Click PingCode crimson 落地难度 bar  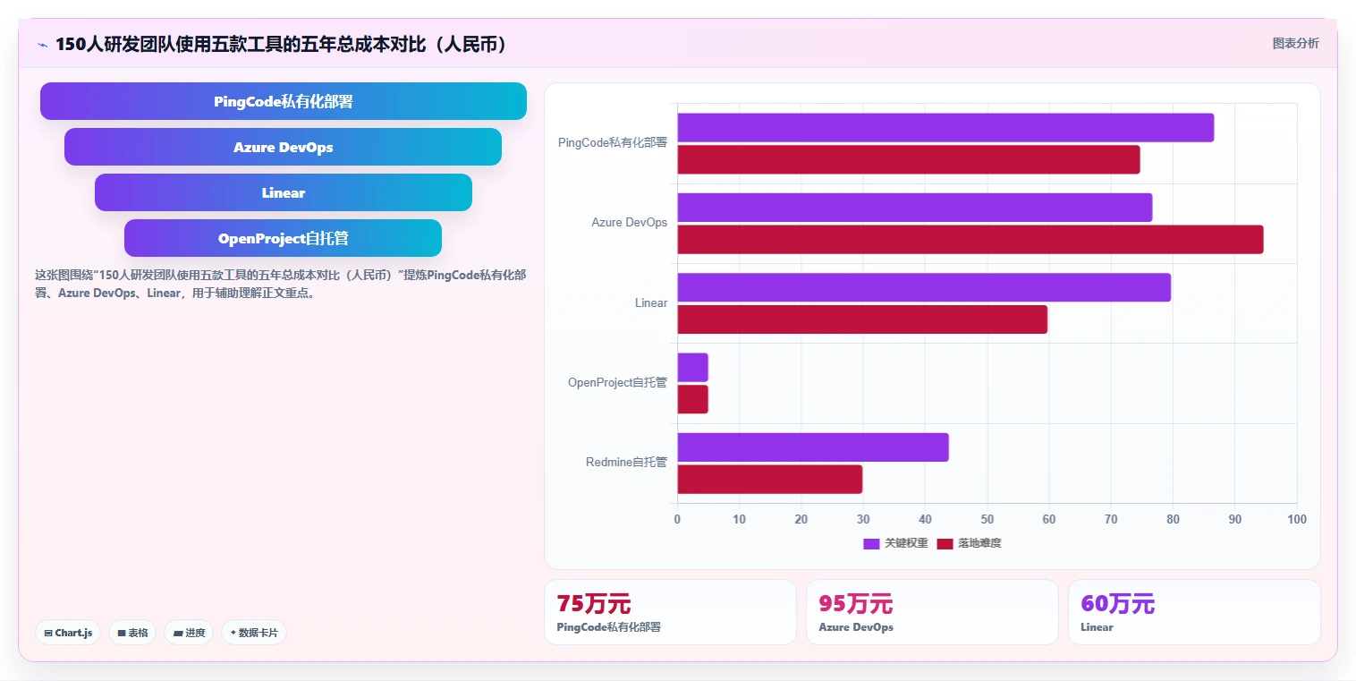pos(909,159)
